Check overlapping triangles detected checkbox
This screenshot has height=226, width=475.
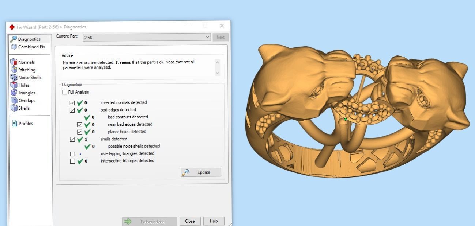pyautogui.click(x=72, y=153)
